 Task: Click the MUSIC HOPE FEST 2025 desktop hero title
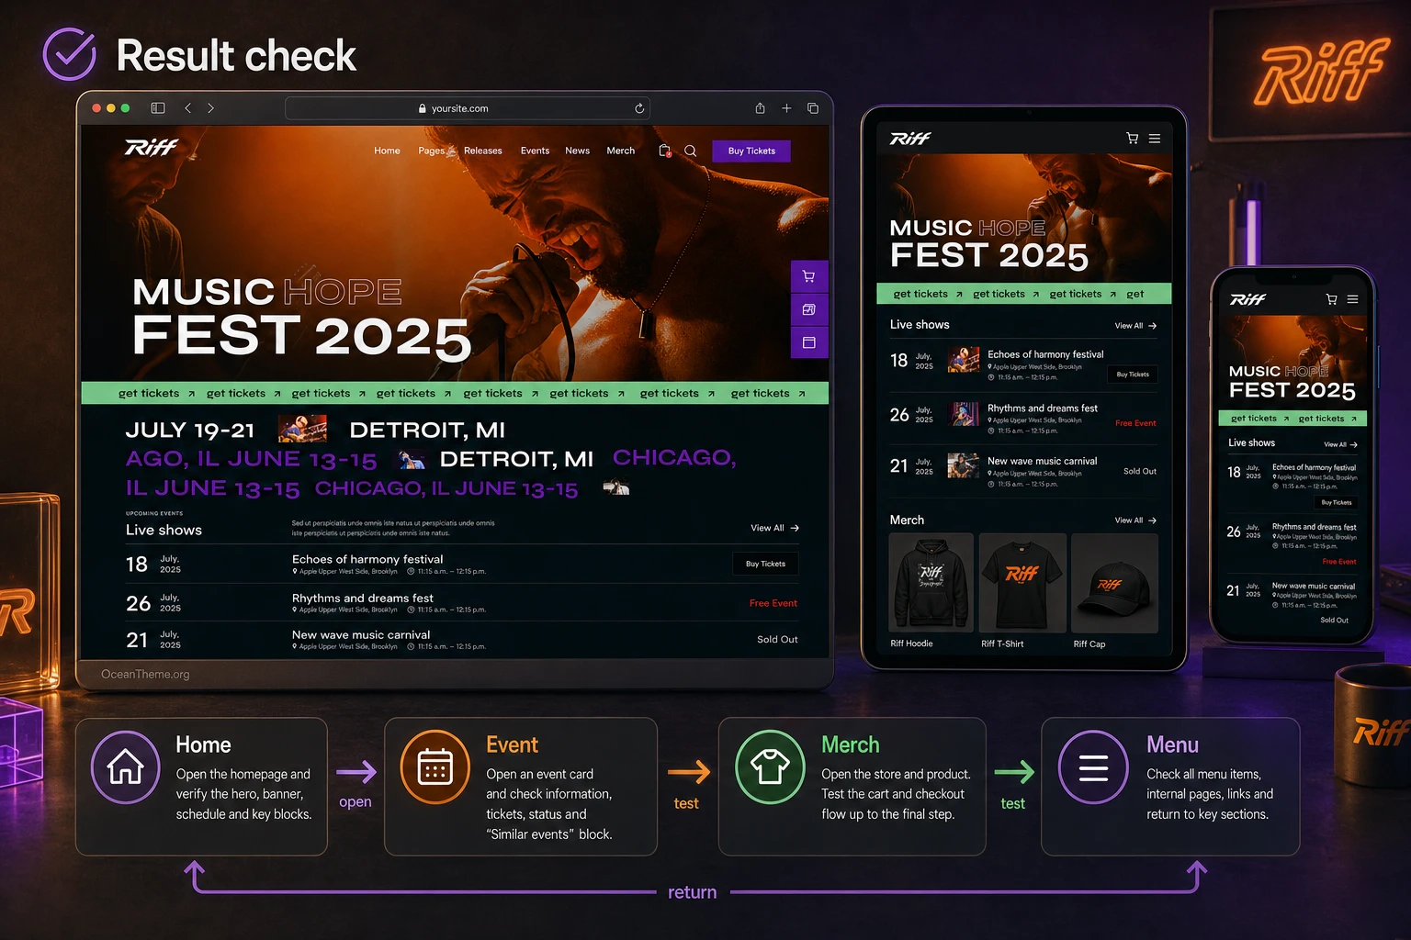302,317
